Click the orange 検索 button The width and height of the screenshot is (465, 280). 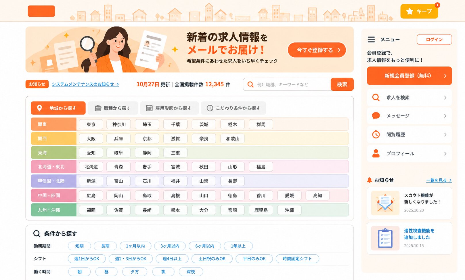[342, 84]
